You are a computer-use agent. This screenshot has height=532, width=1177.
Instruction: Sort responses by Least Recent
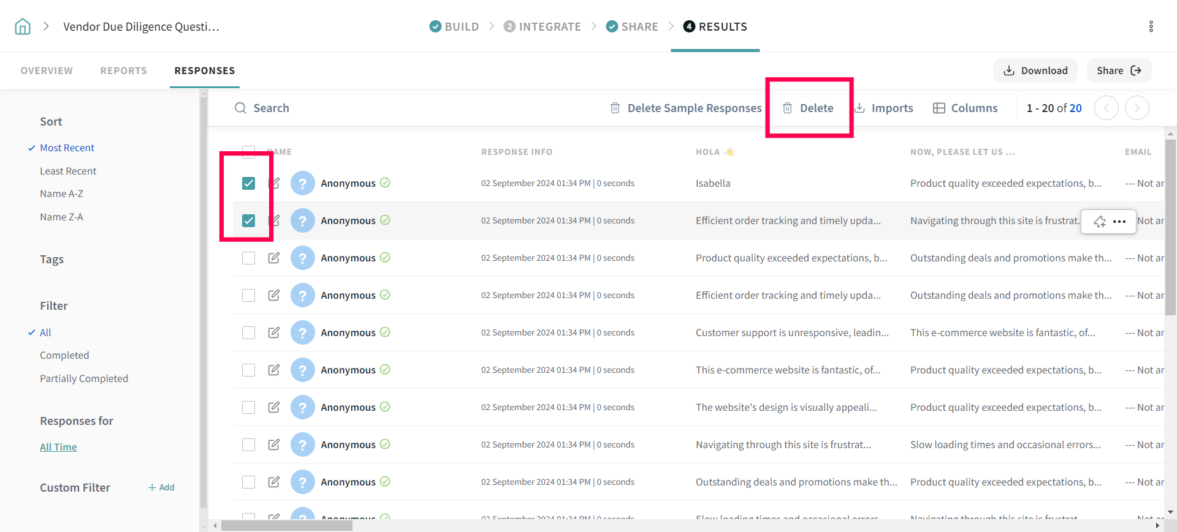[x=68, y=171]
